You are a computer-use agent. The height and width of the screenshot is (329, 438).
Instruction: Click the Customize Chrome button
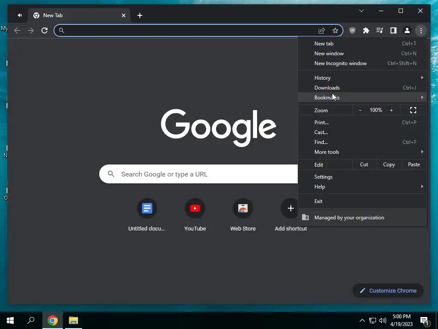coord(388,291)
